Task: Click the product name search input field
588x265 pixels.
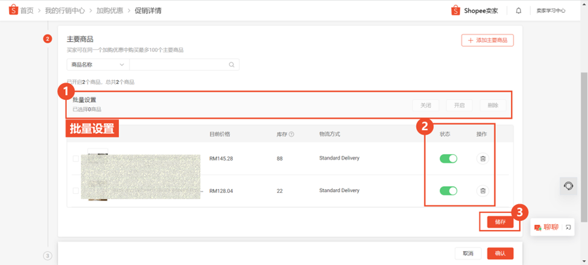Action: tap(179, 64)
